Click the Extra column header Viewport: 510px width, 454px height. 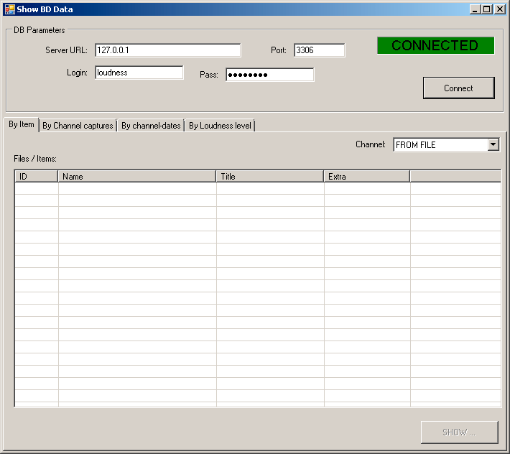point(367,176)
